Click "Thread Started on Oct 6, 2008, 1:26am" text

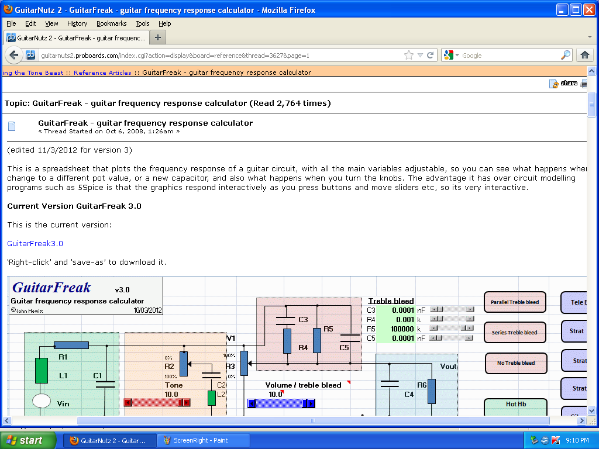coord(109,132)
